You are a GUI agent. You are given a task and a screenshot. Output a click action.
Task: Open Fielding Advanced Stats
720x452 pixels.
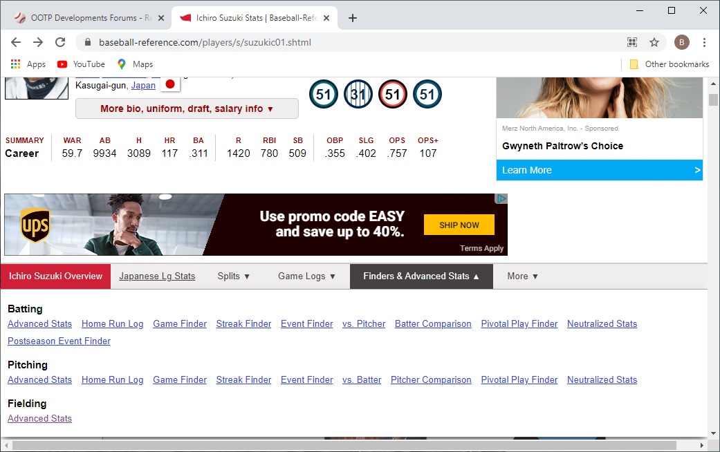click(39, 419)
